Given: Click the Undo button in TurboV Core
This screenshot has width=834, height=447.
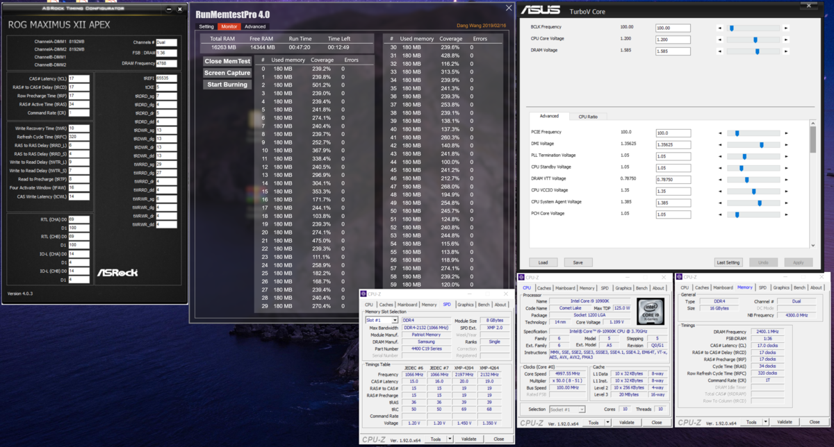Looking at the screenshot, I should [x=763, y=262].
